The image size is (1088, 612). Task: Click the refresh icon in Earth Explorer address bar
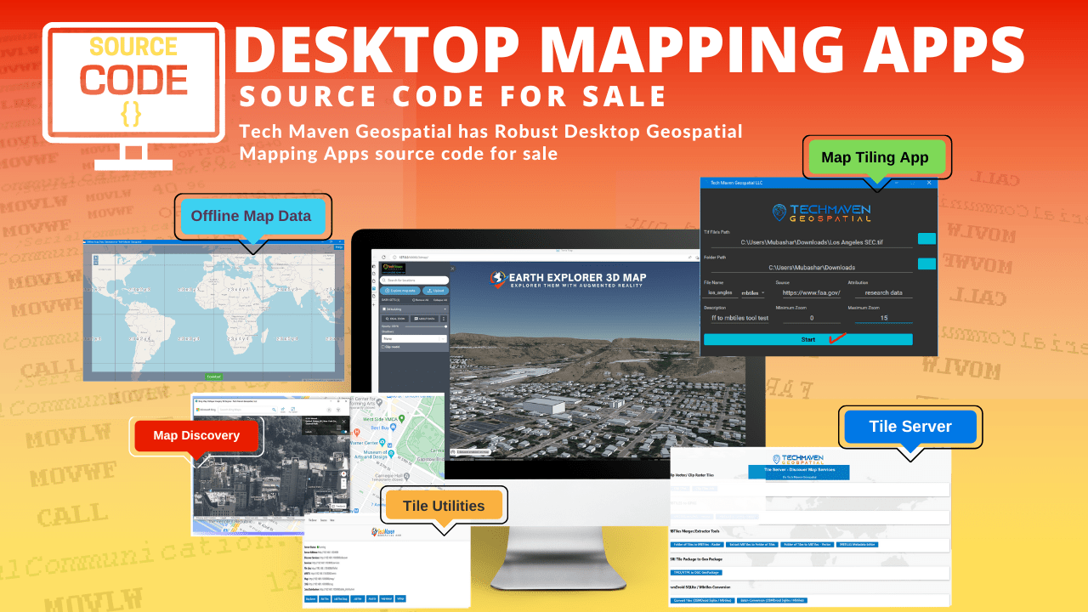pyautogui.click(x=383, y=257)
